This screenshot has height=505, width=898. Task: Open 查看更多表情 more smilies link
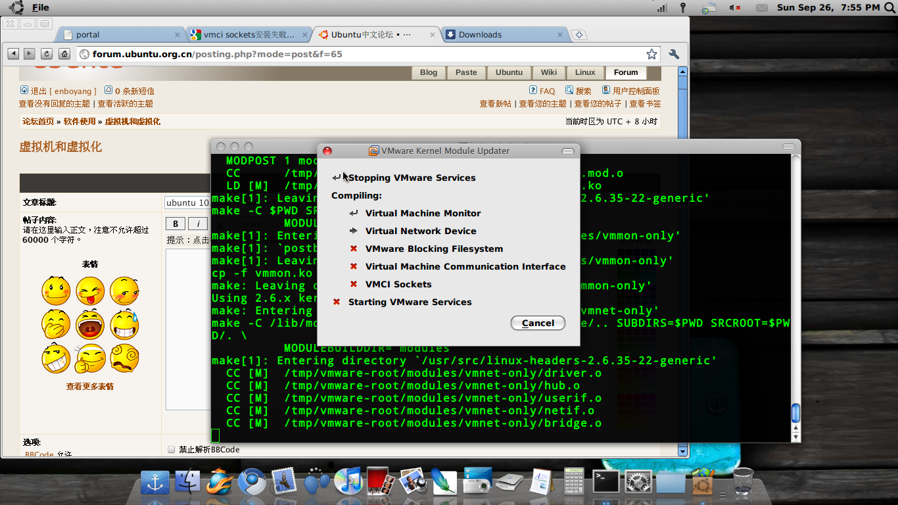tap(90, 387)
